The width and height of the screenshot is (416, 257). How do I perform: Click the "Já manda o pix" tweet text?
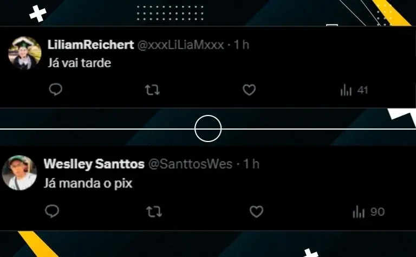tap(88, 184)
